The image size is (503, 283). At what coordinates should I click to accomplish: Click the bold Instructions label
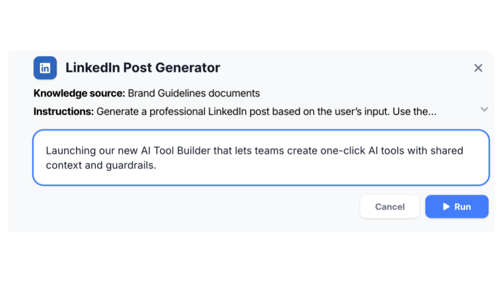[x=63, y=112]
